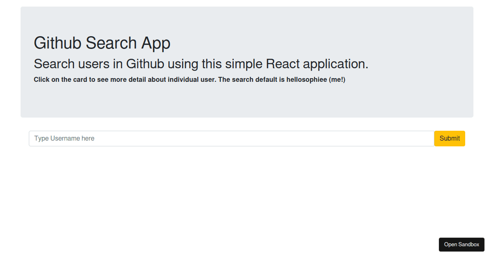The width and height of the screenshot is (494, 259).
Task: Click the Github Search App heading
Action: (102, 43)
